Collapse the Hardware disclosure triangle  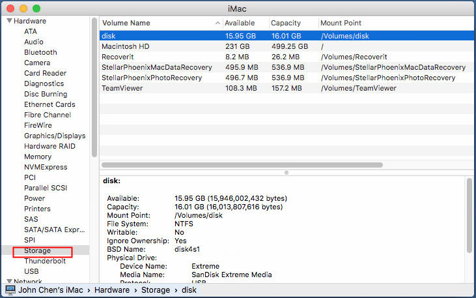click(x=9, y=21)
